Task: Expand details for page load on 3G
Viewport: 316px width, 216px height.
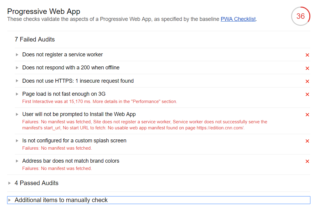Action: [17, 94]
